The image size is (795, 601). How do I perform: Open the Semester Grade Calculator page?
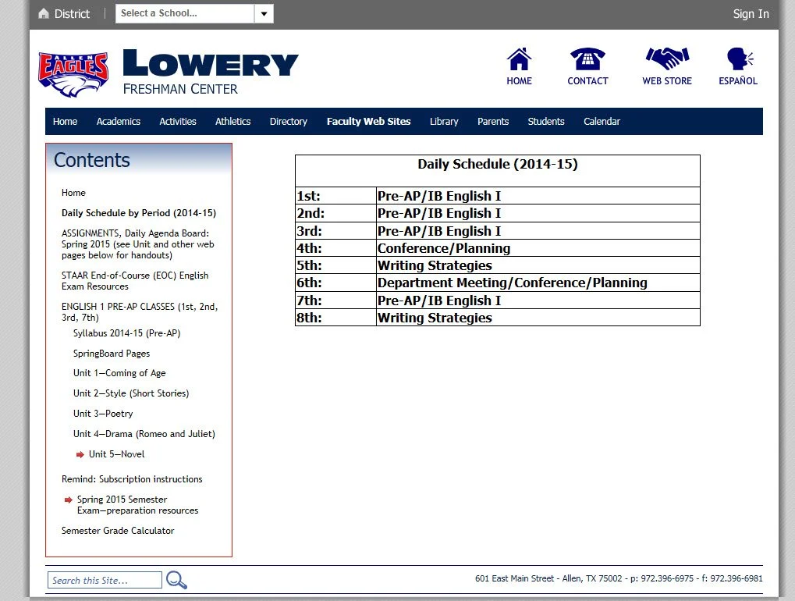tap(118, 531)
